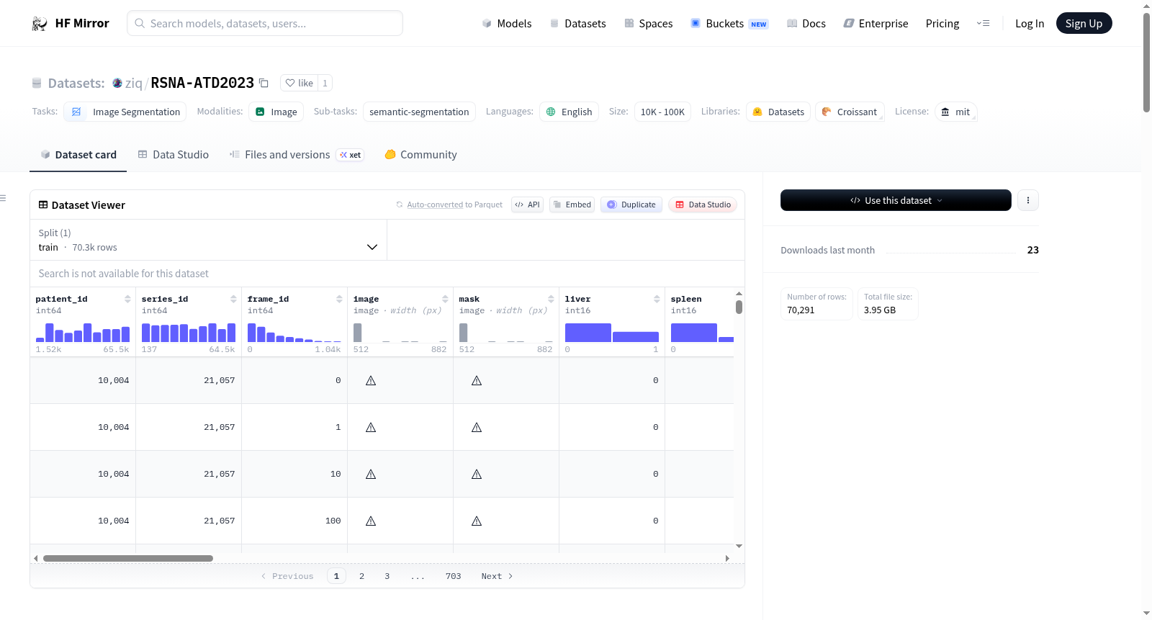Select the Image Segmentation task tag

click(125, 112)
